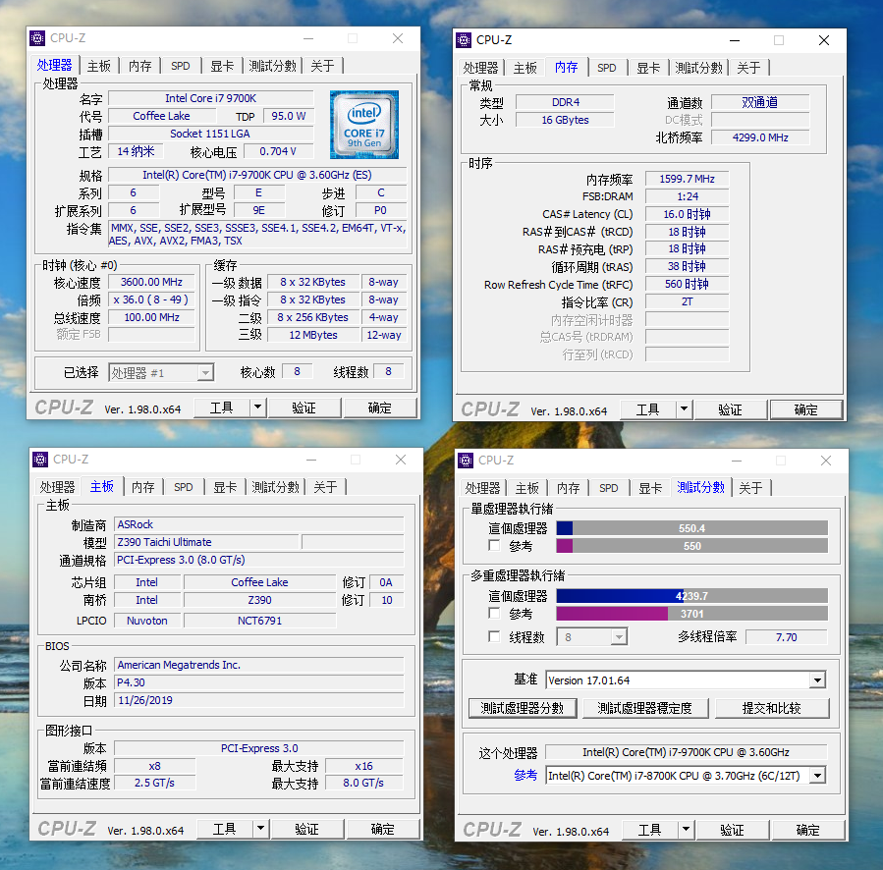This screenshot has height=870, width=883.
Task: Click 工具 button in mainboard window
Action: [225, 829]
